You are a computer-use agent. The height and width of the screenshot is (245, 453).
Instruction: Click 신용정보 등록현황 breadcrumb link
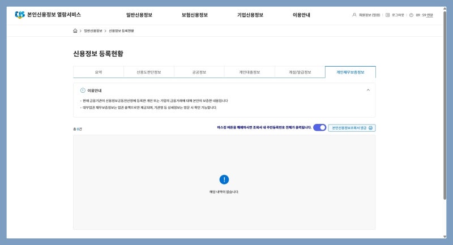pos(121,31)
